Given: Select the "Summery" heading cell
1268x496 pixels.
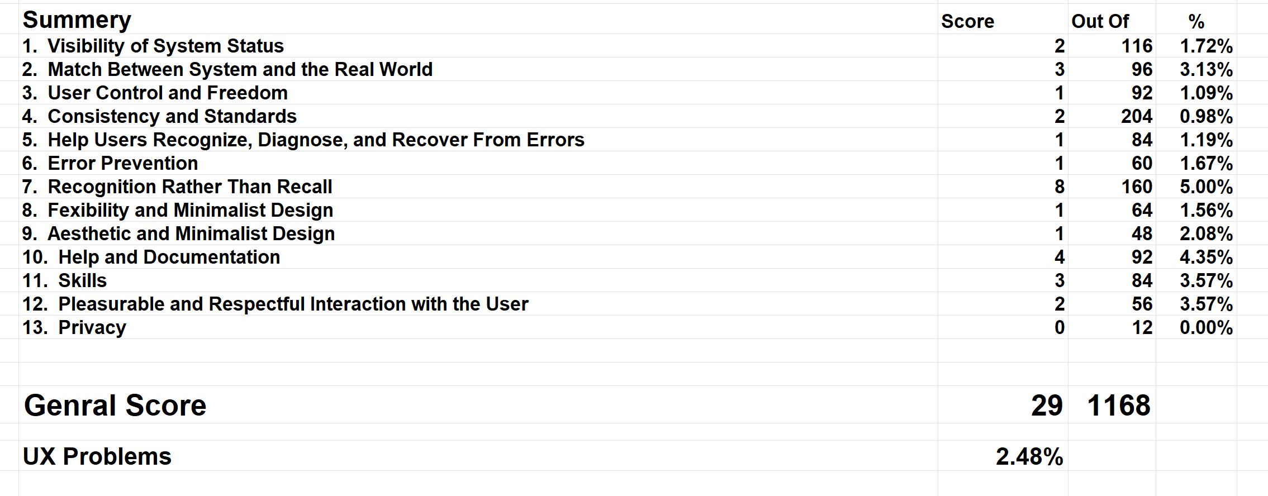Looking at the screenshot, I should click(x=77, y=20).
